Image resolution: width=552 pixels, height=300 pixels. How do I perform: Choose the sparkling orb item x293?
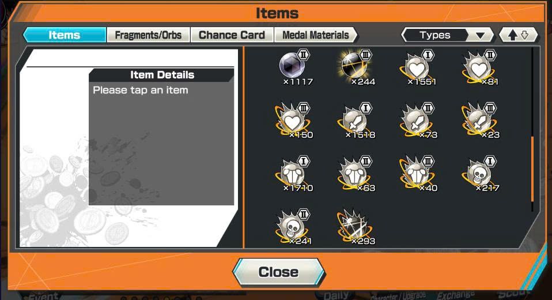click(356, 227)
